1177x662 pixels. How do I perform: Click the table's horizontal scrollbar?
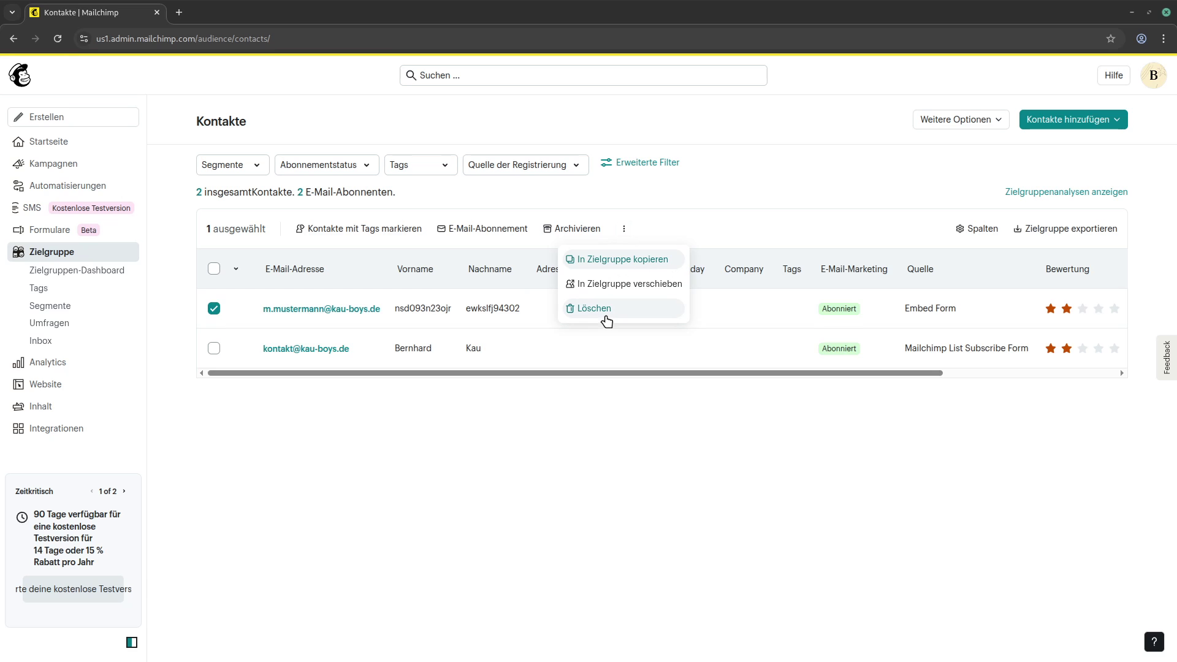click(x=575, y=373)
